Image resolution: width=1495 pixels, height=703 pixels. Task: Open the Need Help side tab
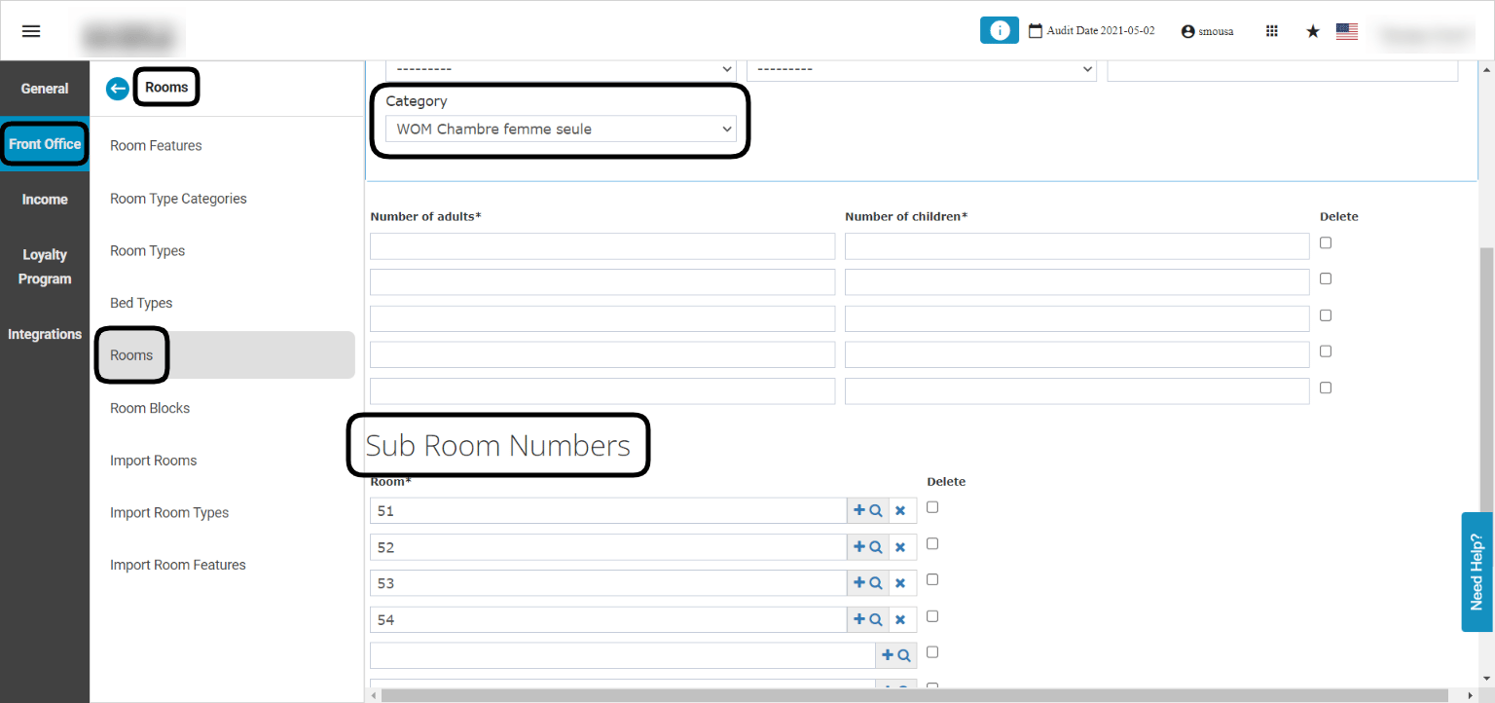tap(1477, 572)
